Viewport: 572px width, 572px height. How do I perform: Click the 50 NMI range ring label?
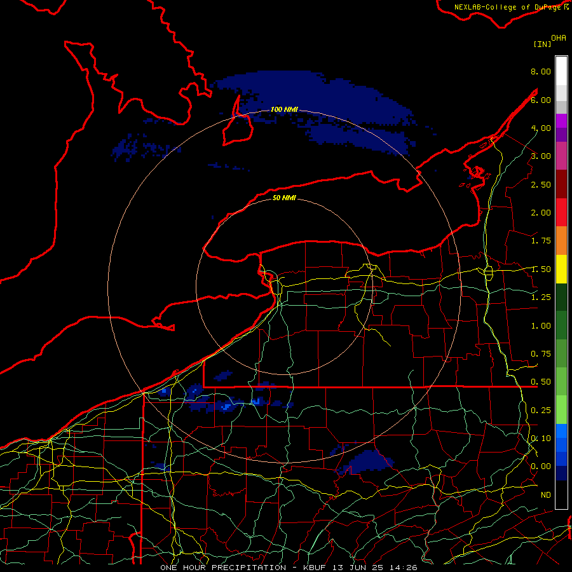click(284, 198)
